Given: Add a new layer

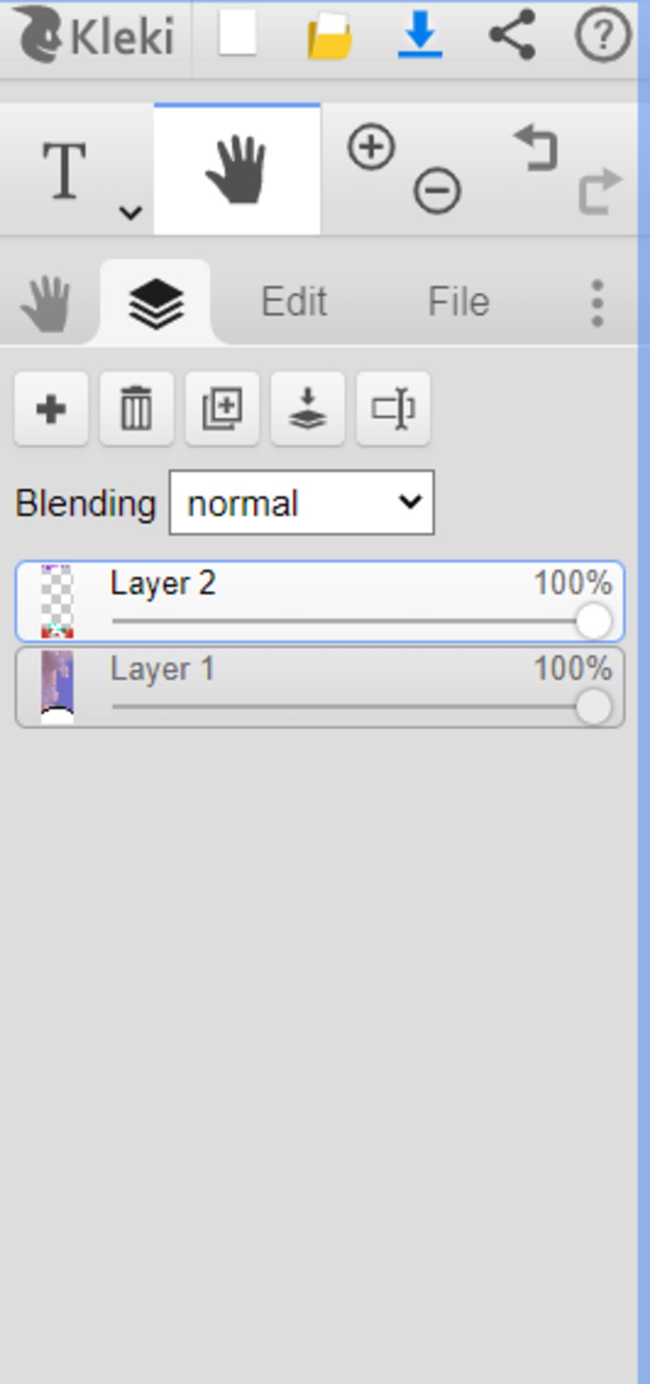Looking at the screenshot, I should (x=51, y=408).
